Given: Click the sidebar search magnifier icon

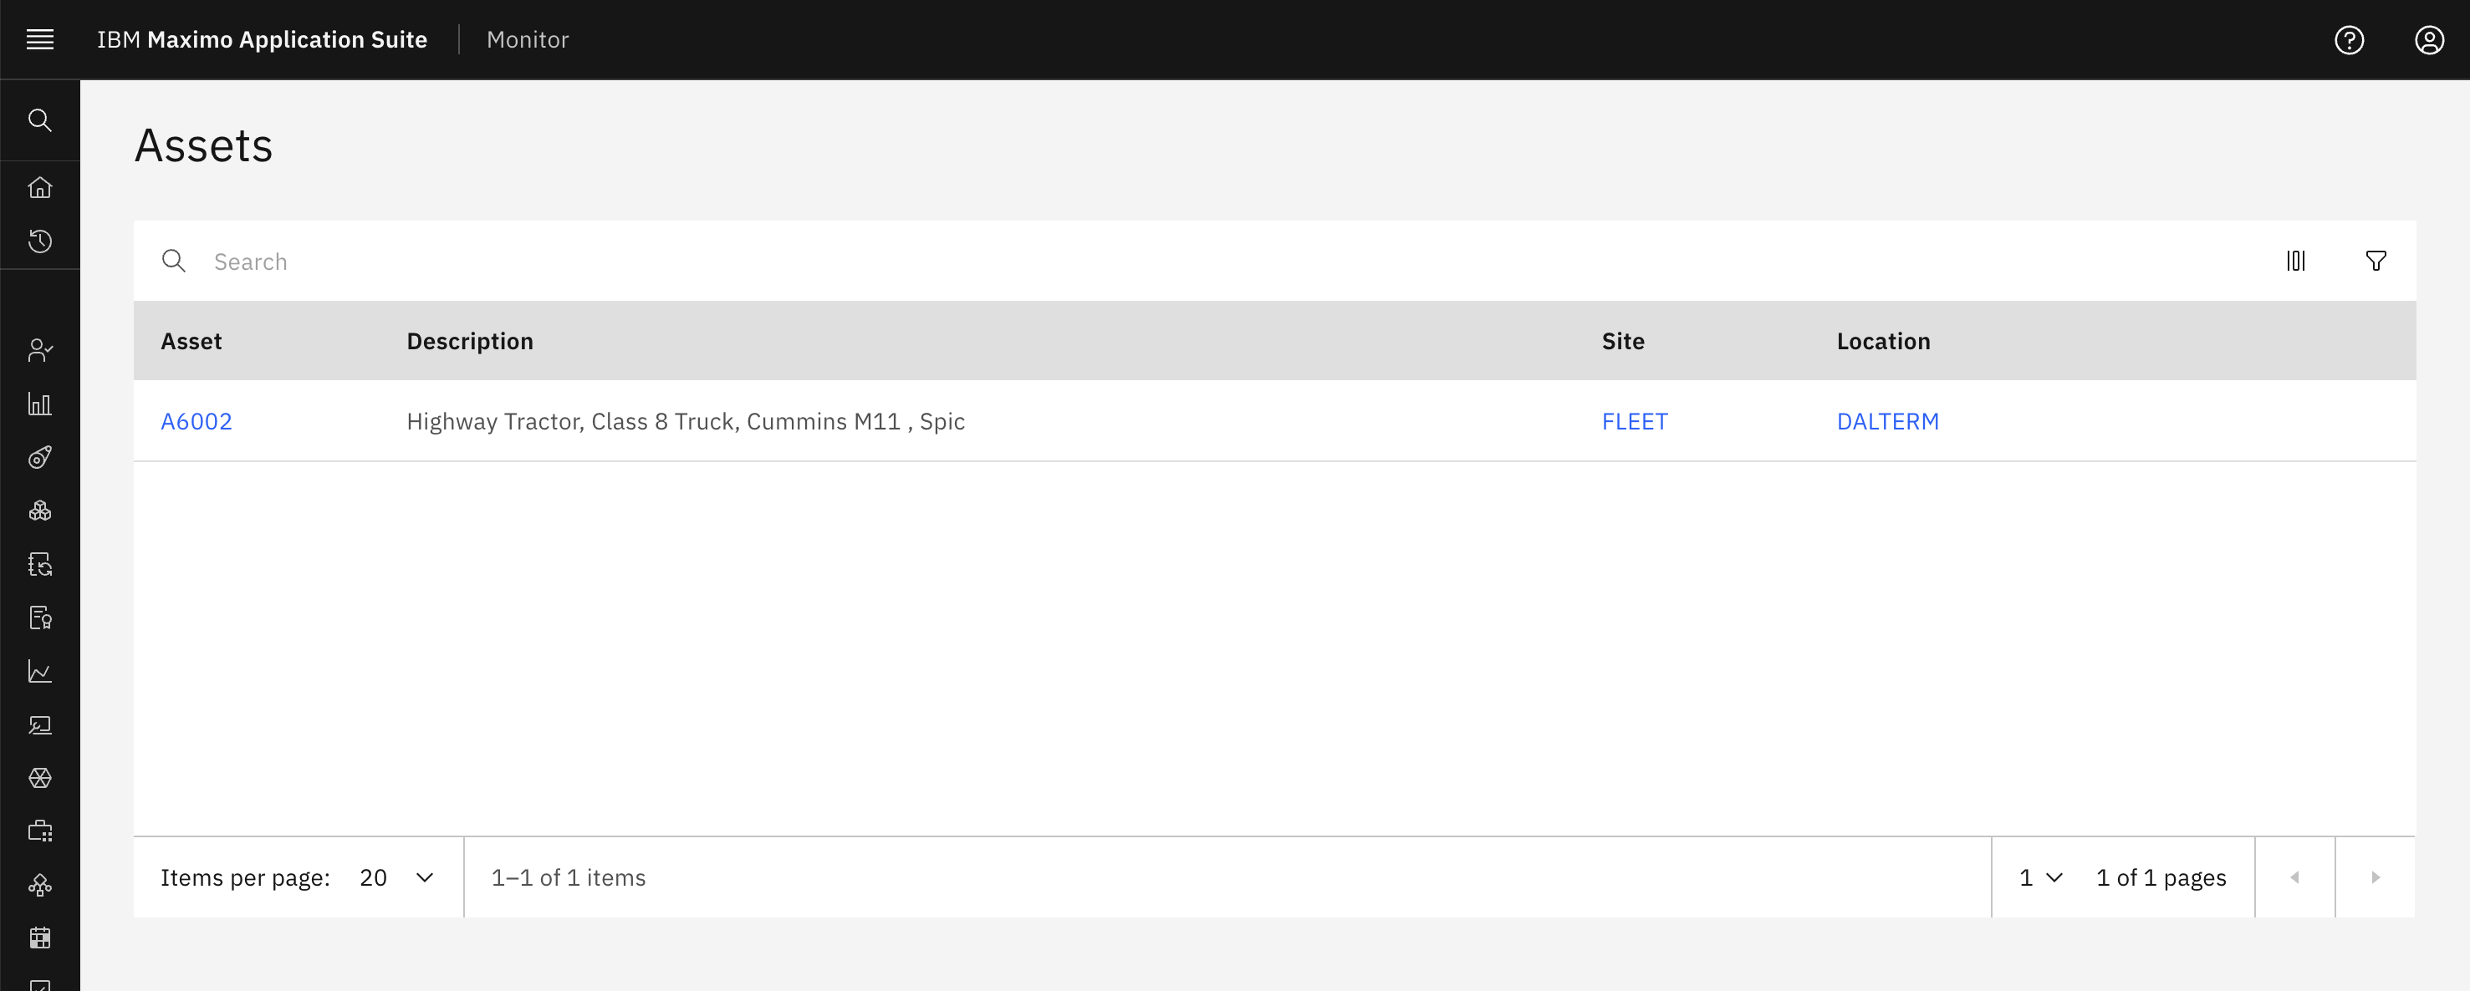Looking at the screenshot, I should [39, 119].
